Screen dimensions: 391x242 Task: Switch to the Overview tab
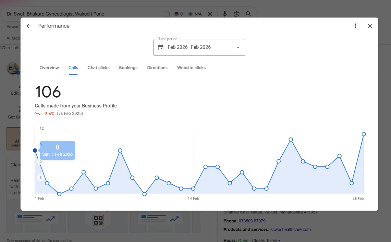pyautogui.click(x=49, y=68)
